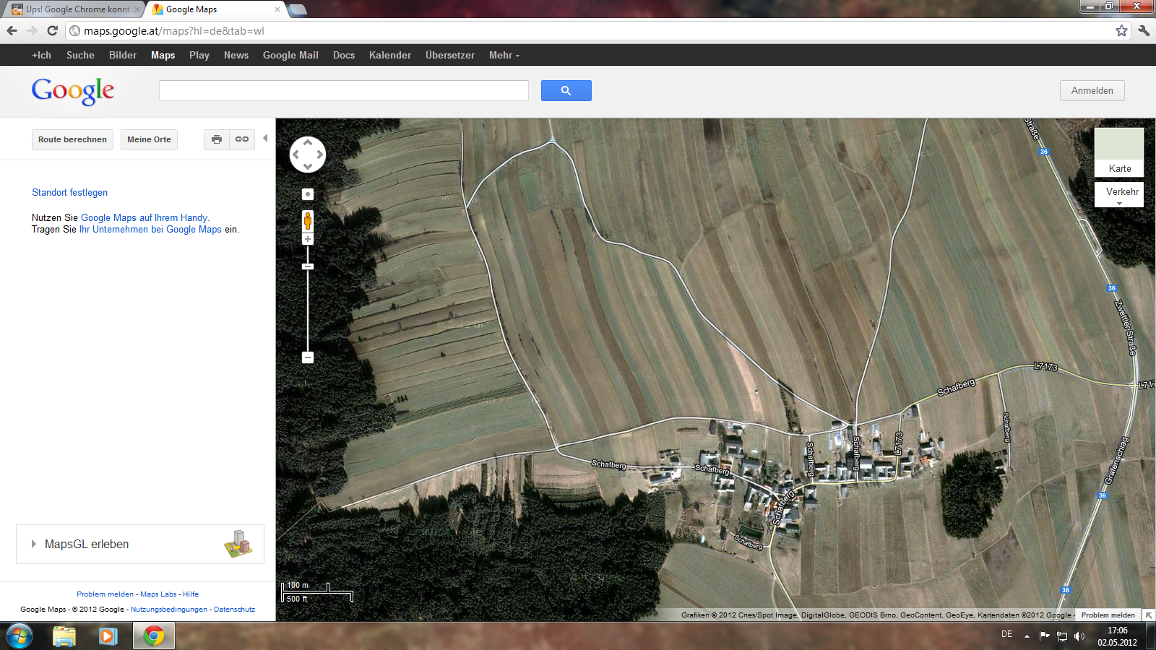Pan map west with left arrow

tap(296, 155)
